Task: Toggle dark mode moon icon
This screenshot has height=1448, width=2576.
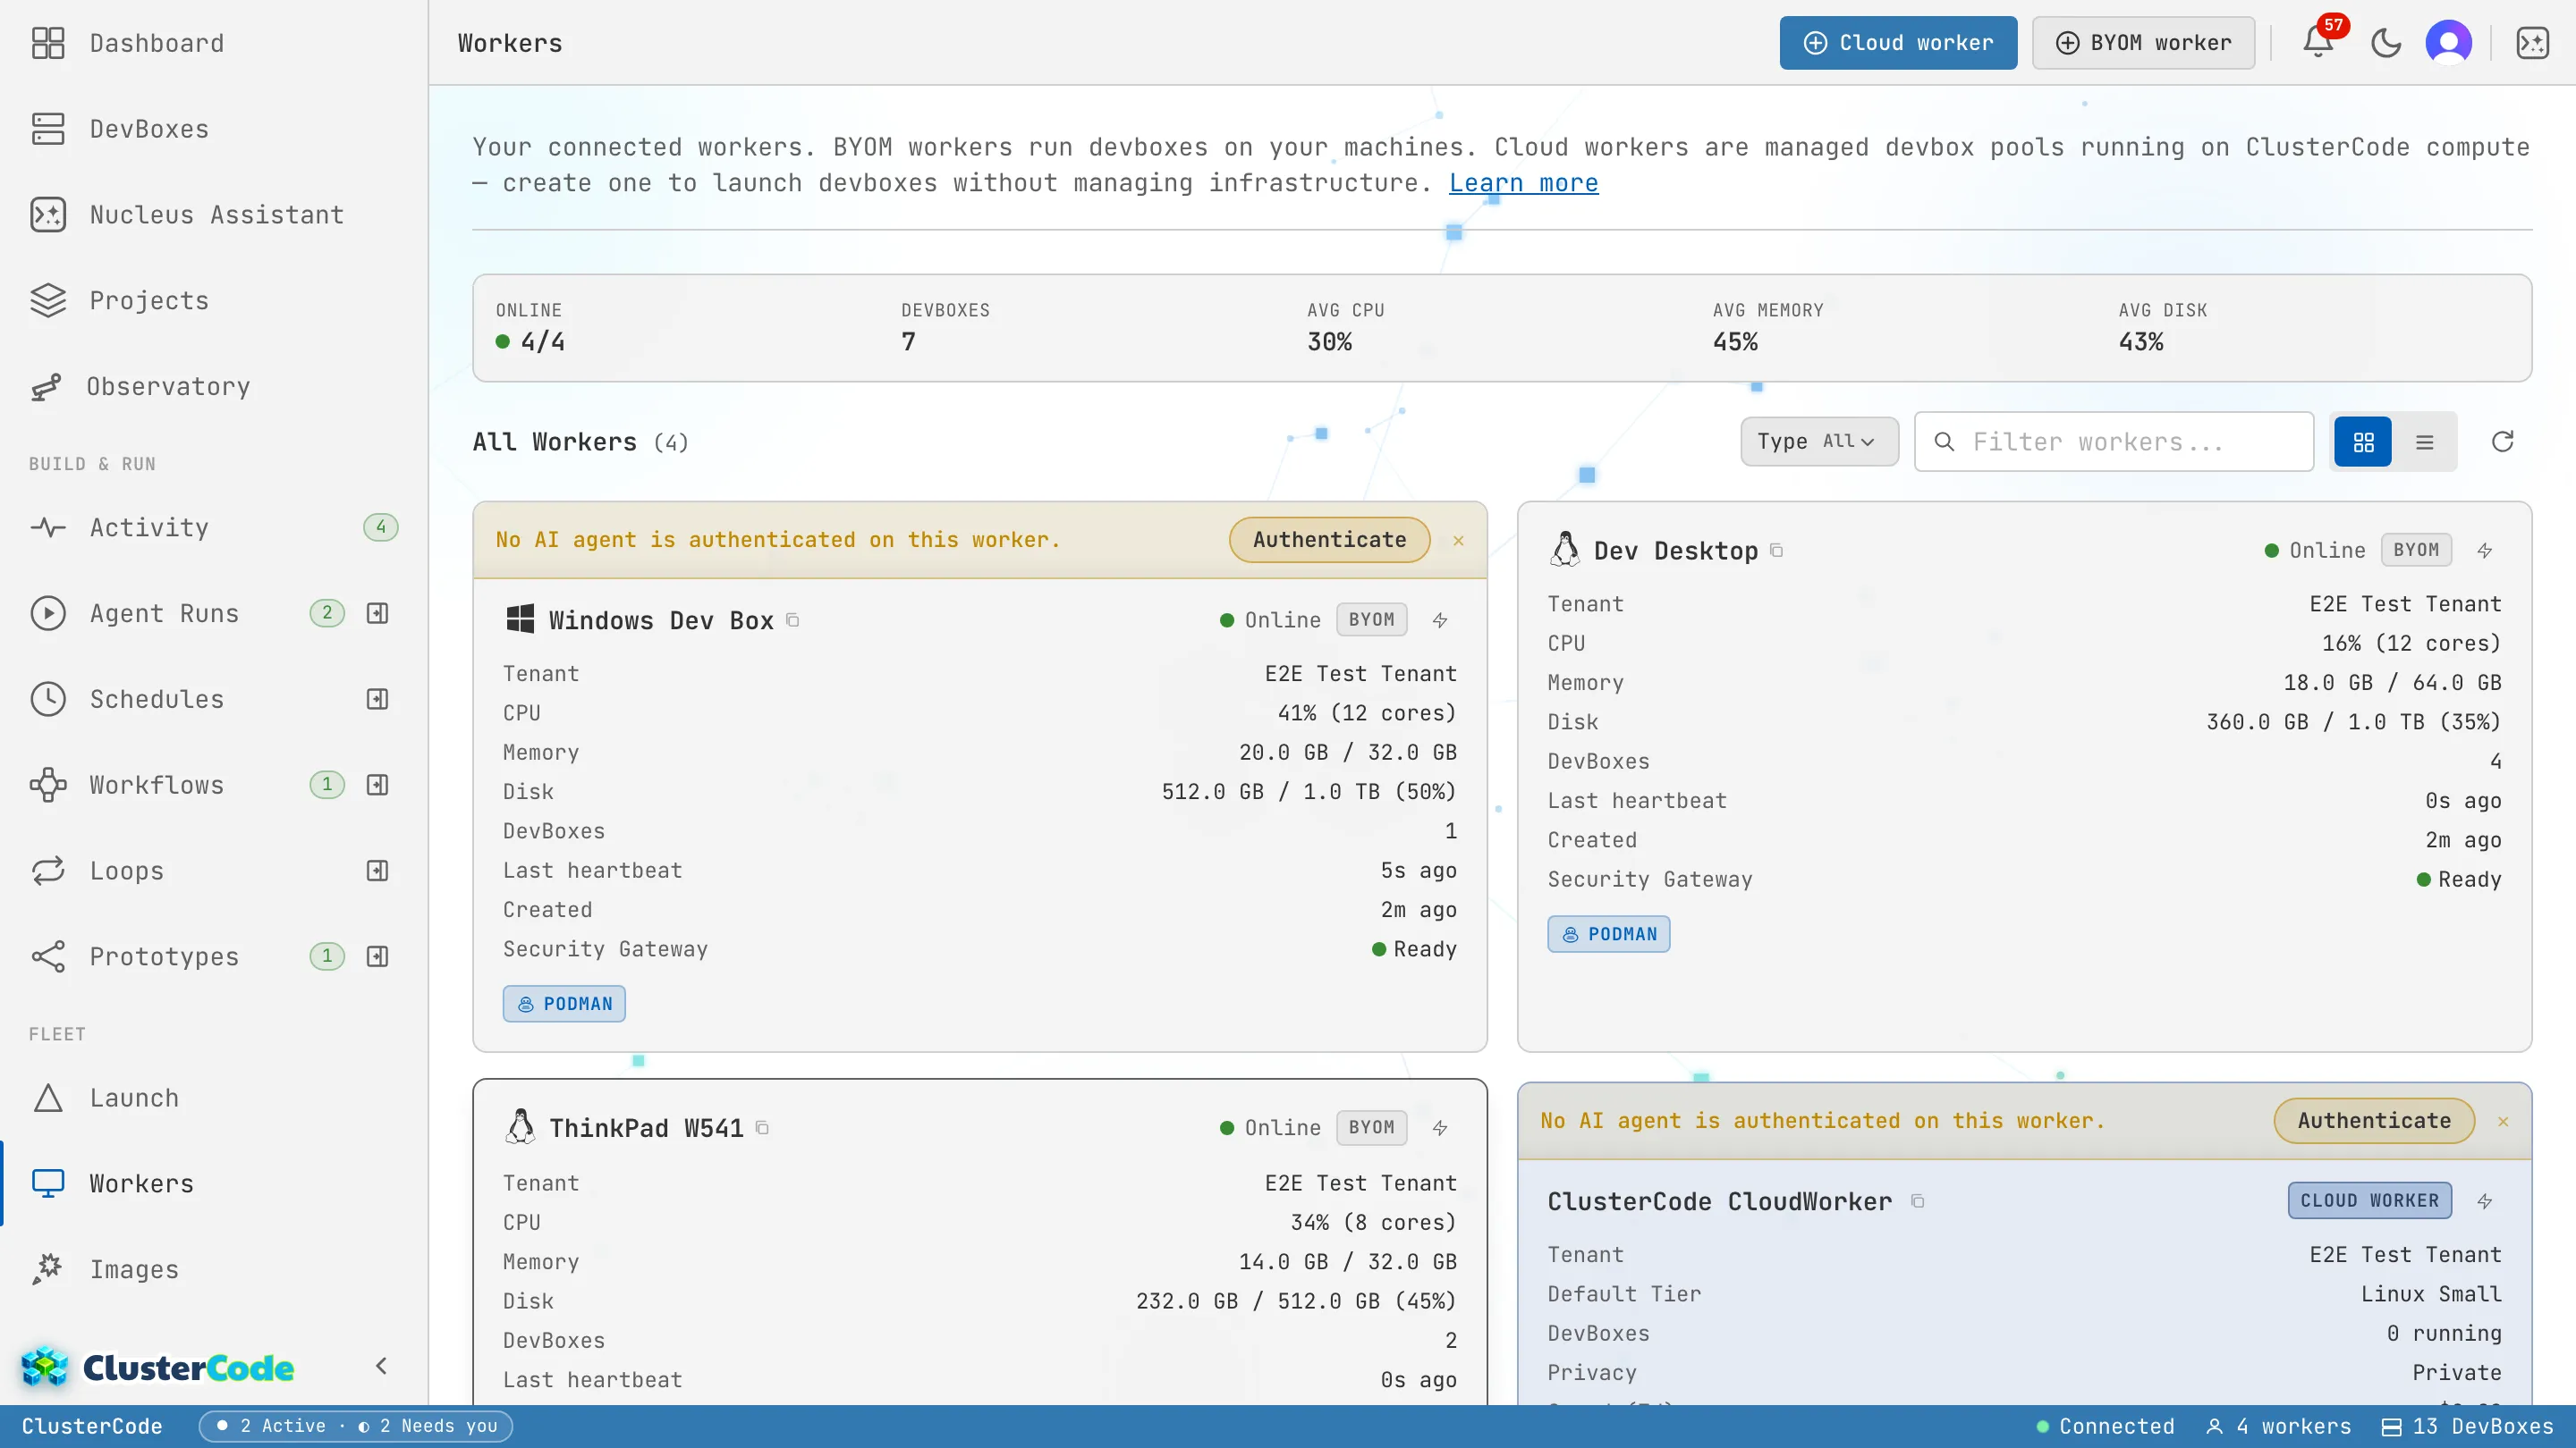Action: (x=2386, y=43)
